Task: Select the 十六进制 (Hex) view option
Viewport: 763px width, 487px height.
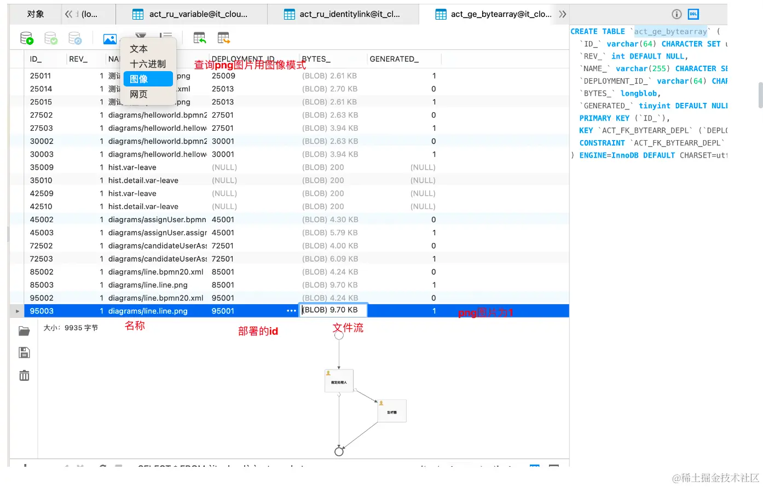Action: (x=148, y=64)
